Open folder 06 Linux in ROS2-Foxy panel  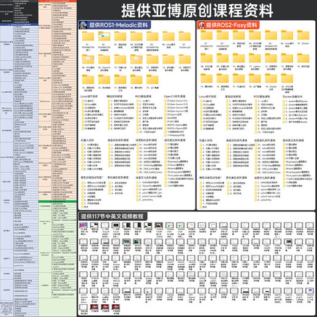287,35
